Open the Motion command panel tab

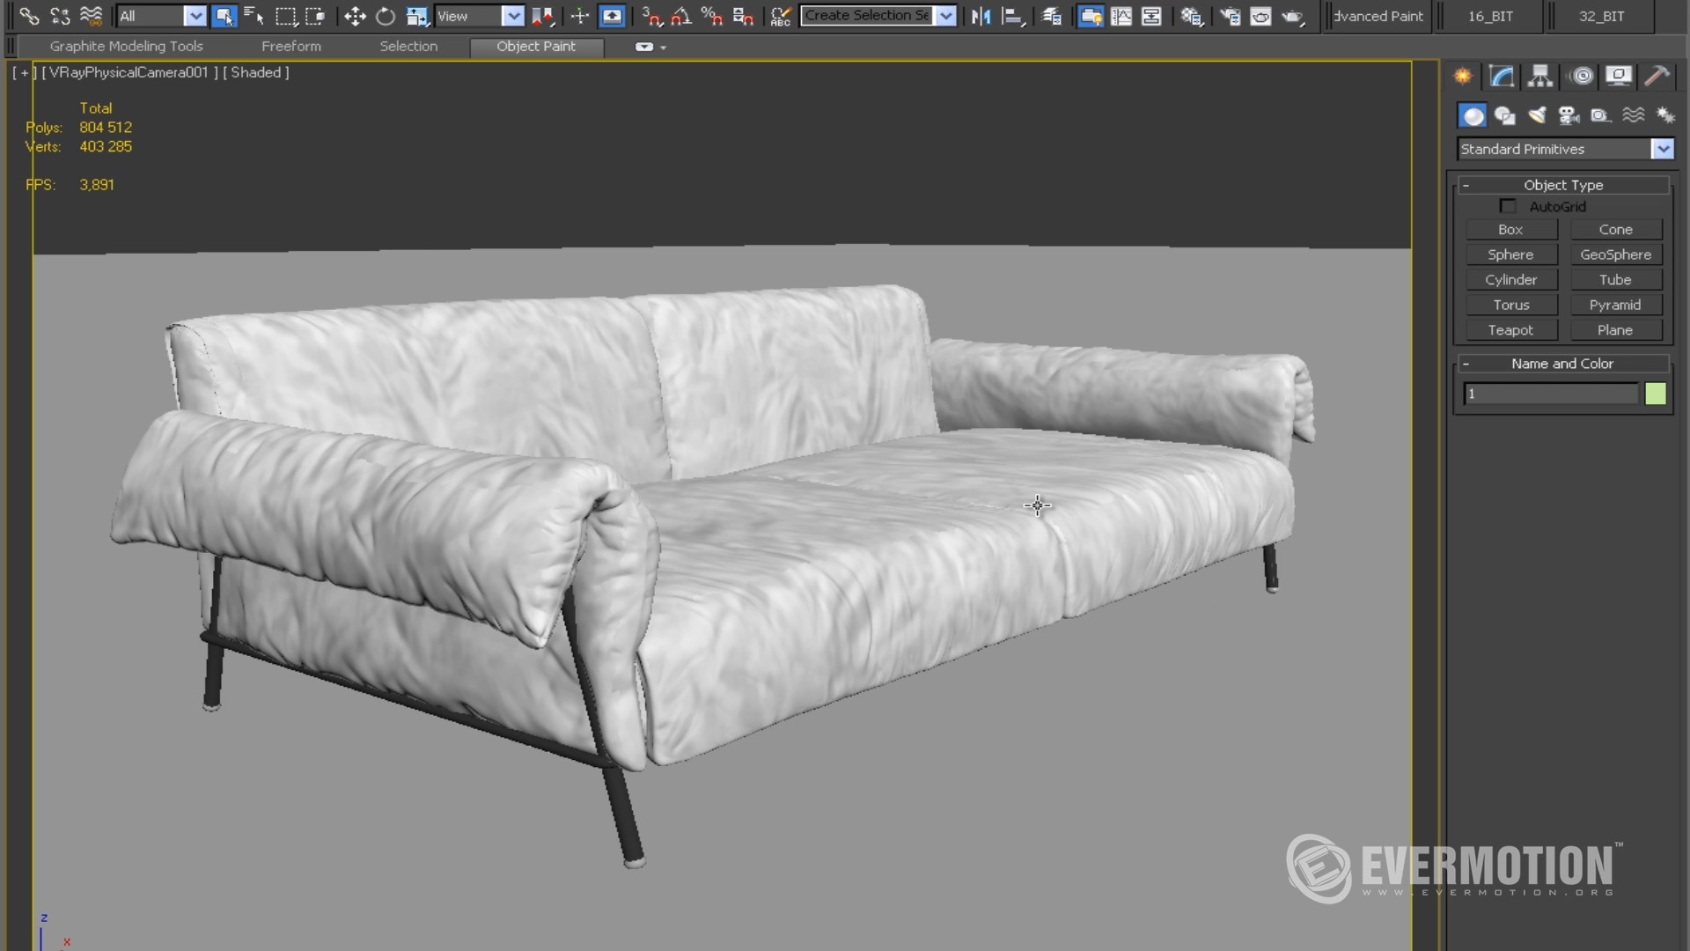[x=1582, y=77]
